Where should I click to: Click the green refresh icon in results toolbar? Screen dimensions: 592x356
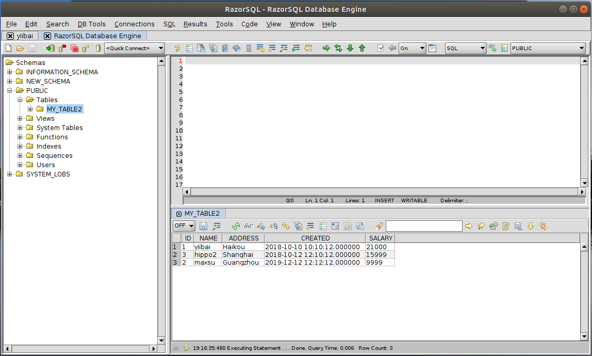click(x=236, y=226)
